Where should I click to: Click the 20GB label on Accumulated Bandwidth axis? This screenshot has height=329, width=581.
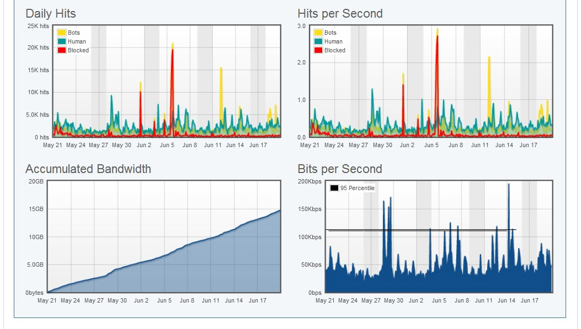pyautogui.click(x=36, y=182)
